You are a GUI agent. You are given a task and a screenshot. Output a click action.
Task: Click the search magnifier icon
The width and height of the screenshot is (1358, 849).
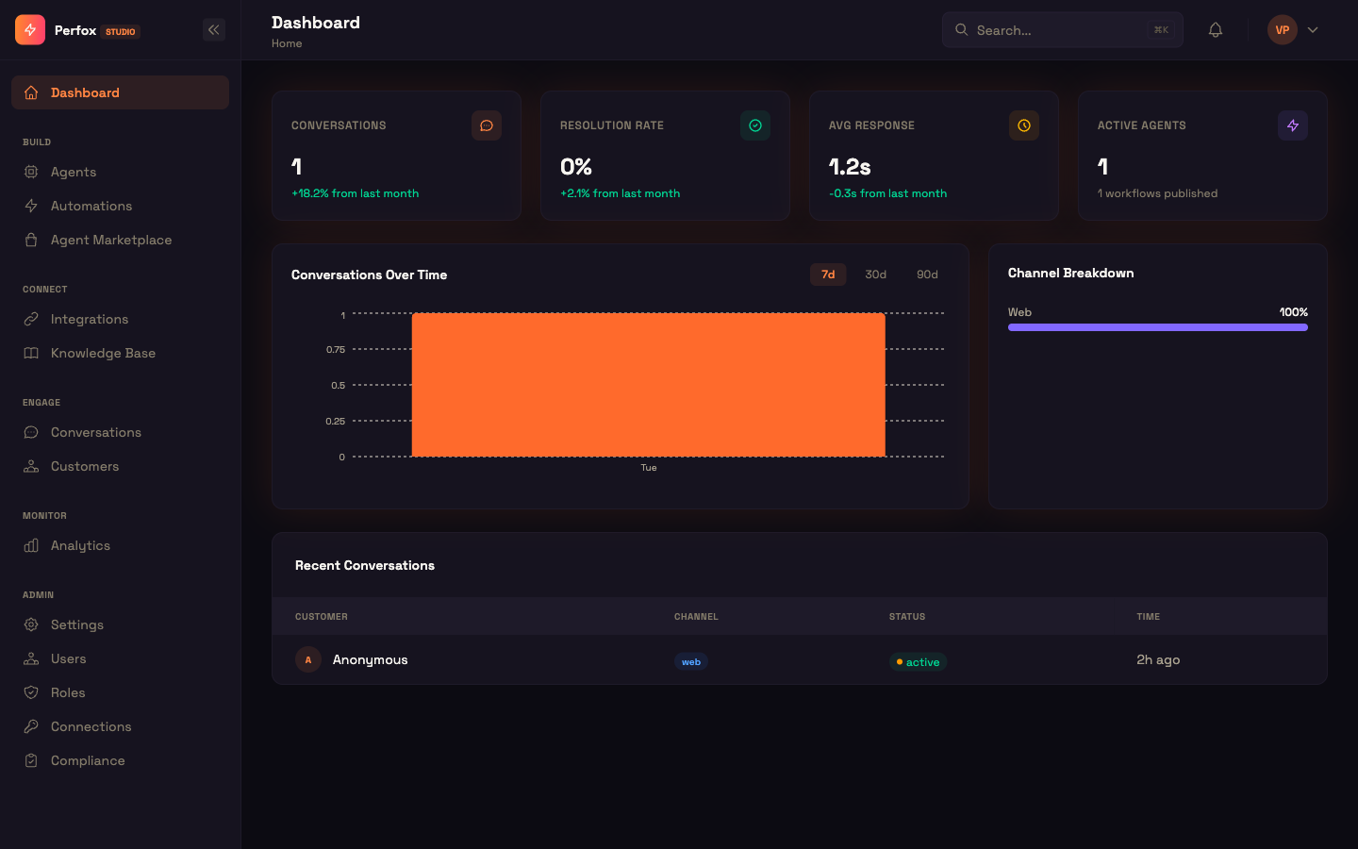click(x=961, y=30)
